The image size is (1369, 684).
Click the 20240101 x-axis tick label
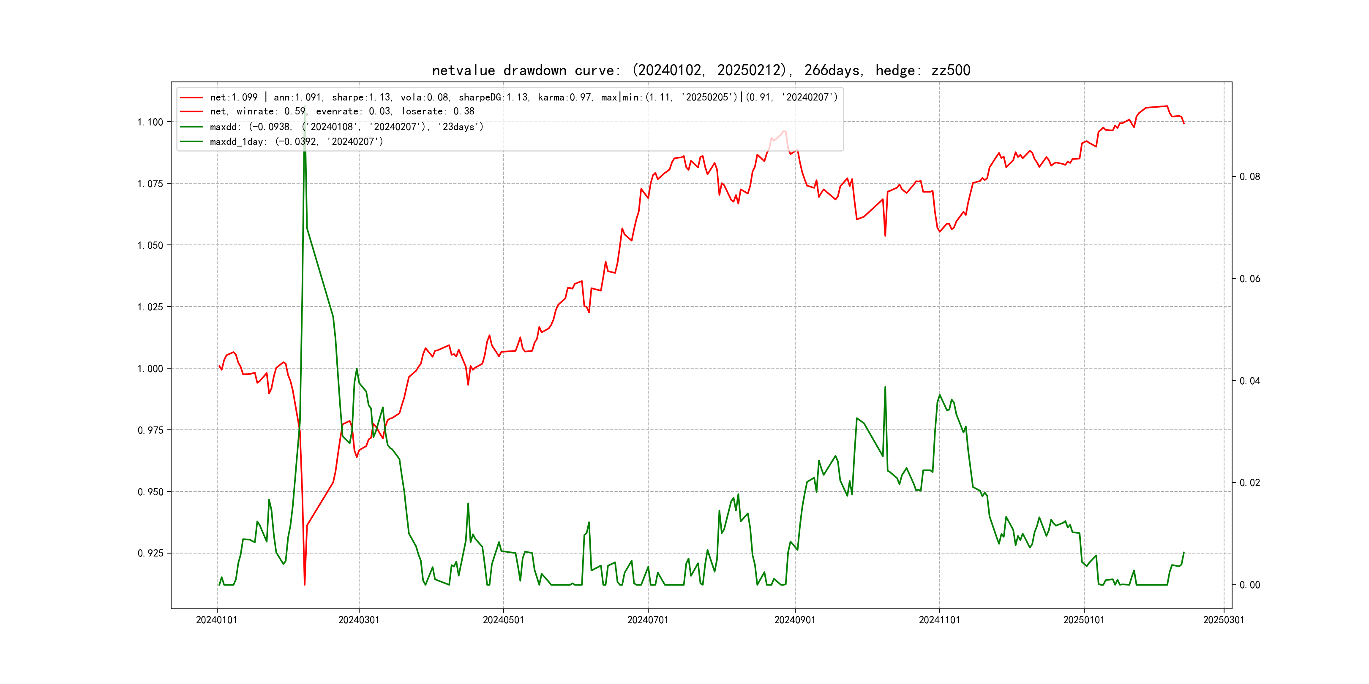[216, 620]
